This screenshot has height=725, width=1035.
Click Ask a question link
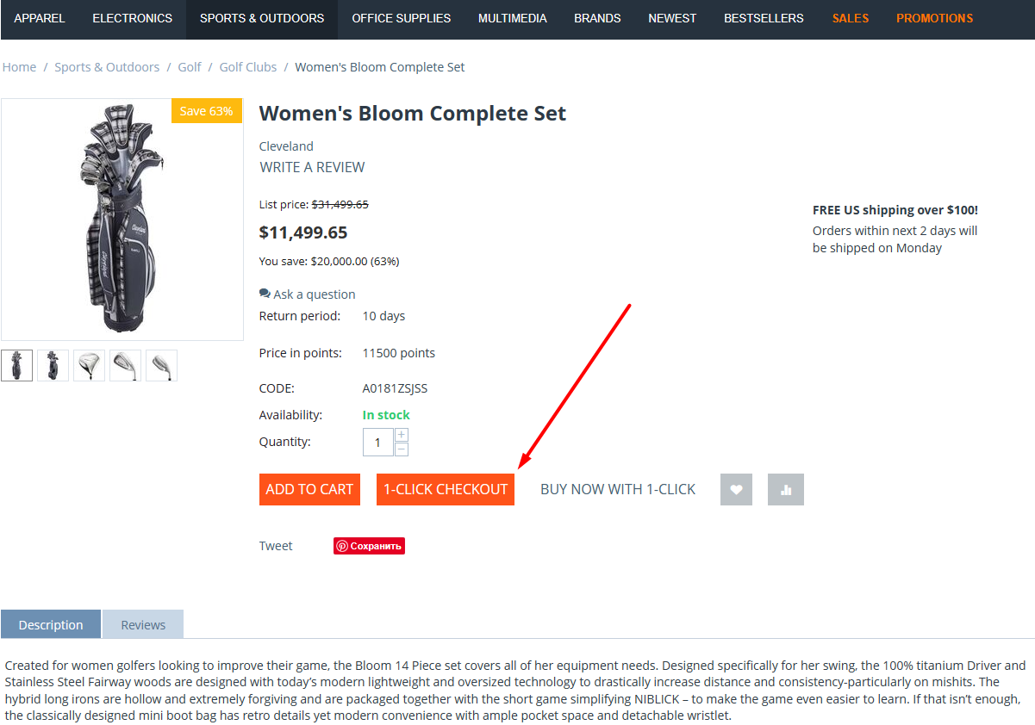tap(308, 294)
